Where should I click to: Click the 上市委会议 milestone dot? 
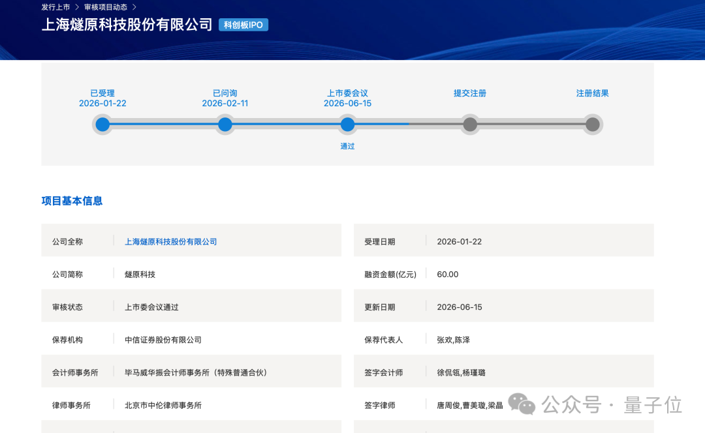347,125
